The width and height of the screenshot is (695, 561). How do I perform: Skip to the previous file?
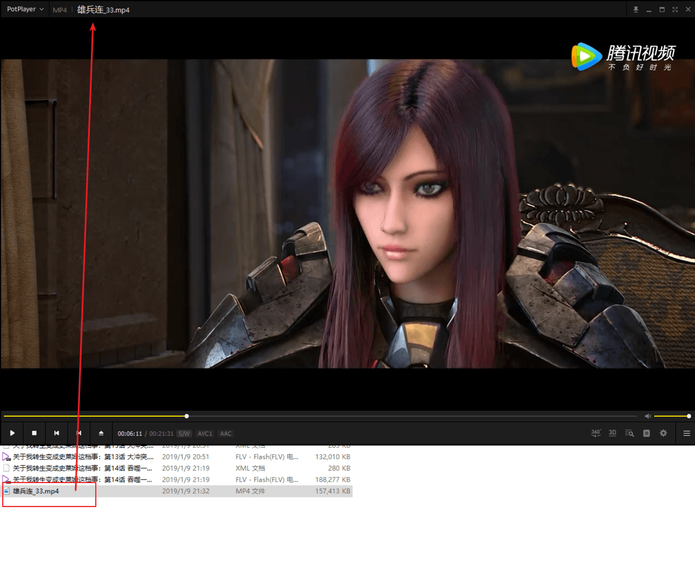point(57,433)
